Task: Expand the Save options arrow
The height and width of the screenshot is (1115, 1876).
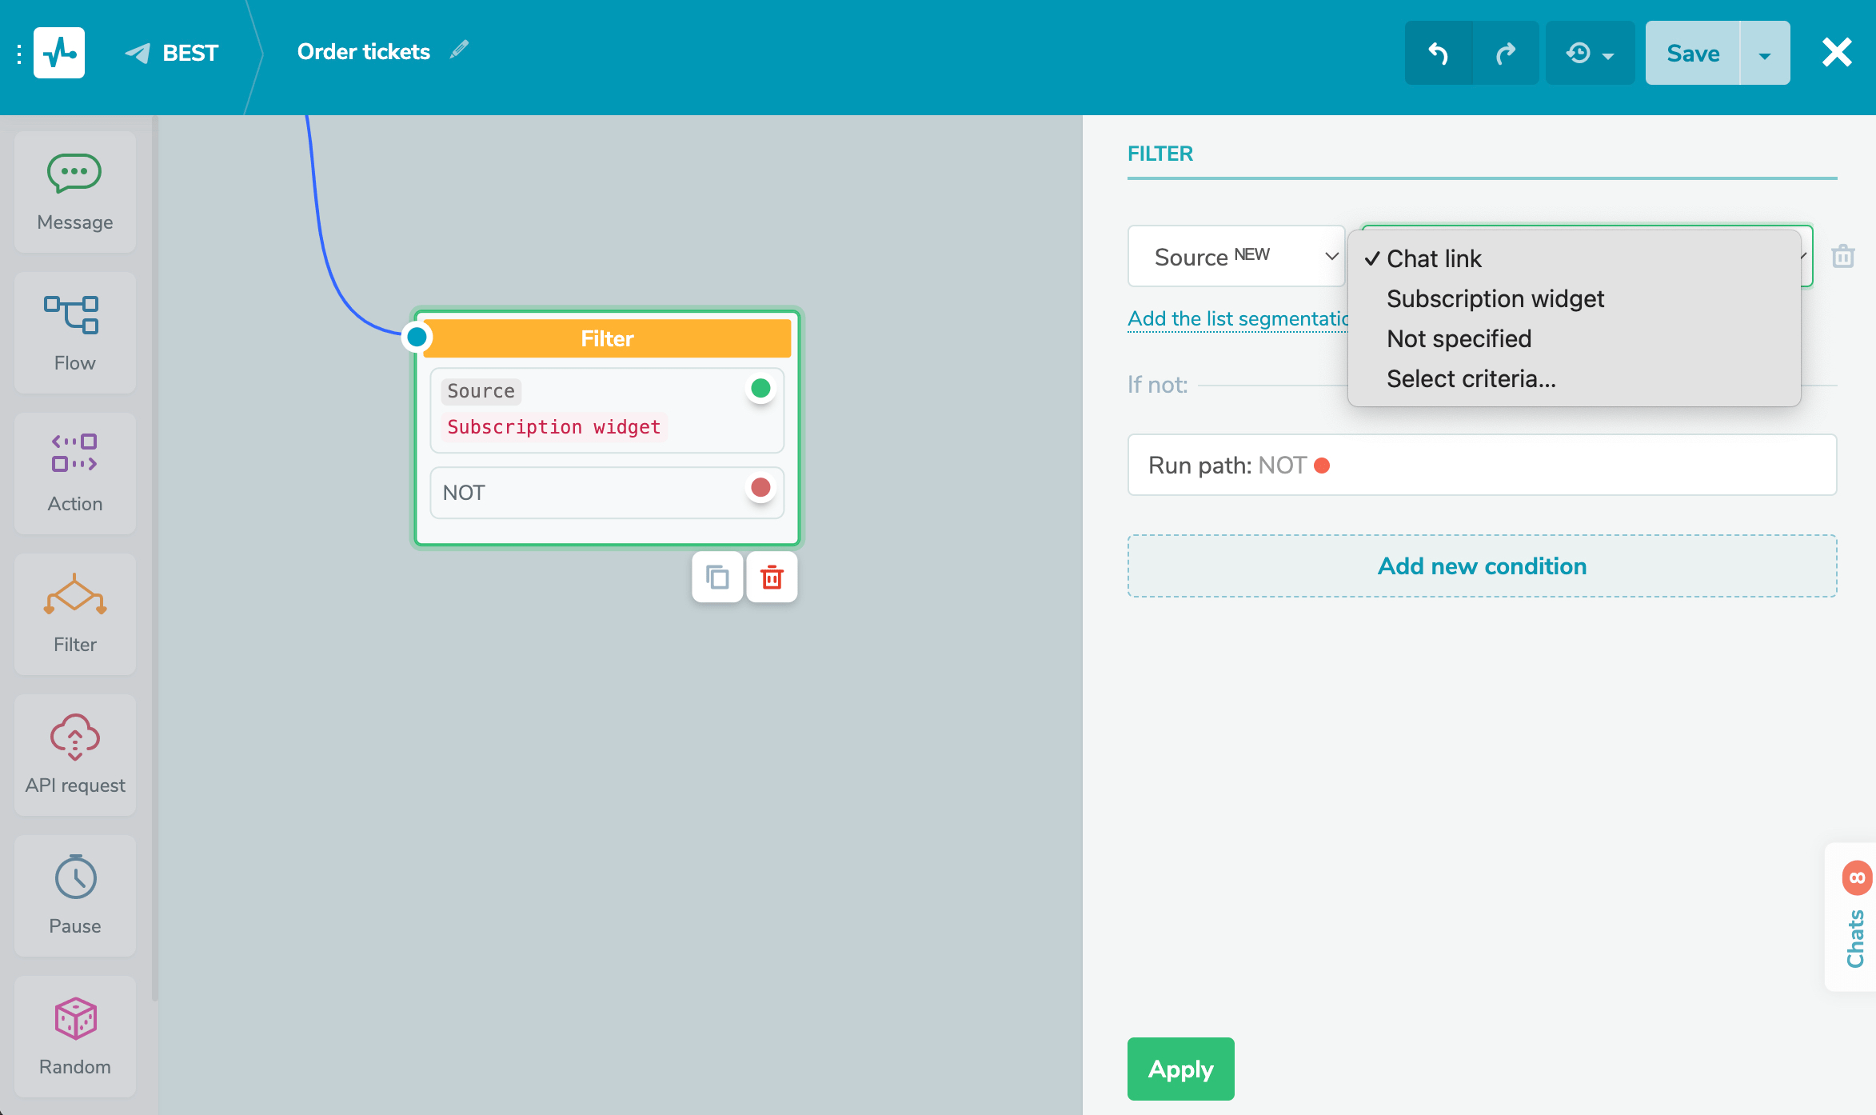Action: (x=1765, y=54)
